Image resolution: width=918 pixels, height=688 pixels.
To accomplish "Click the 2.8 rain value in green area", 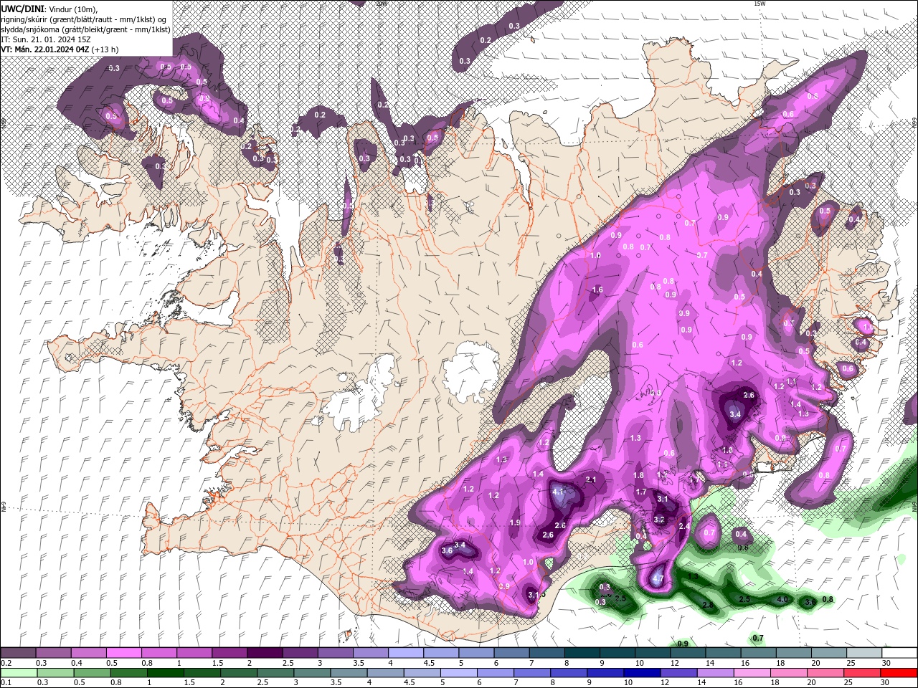I will click(708, 606).
